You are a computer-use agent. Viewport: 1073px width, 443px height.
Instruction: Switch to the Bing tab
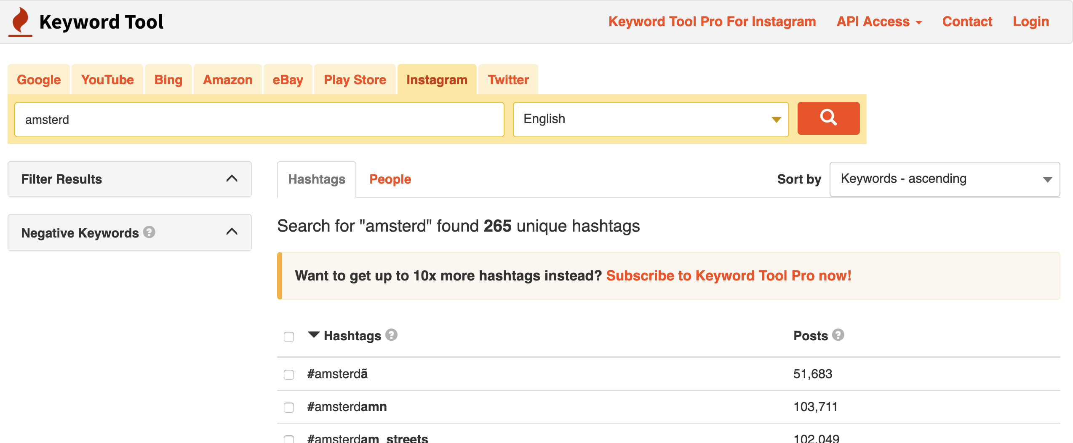[x=168, y=80]
